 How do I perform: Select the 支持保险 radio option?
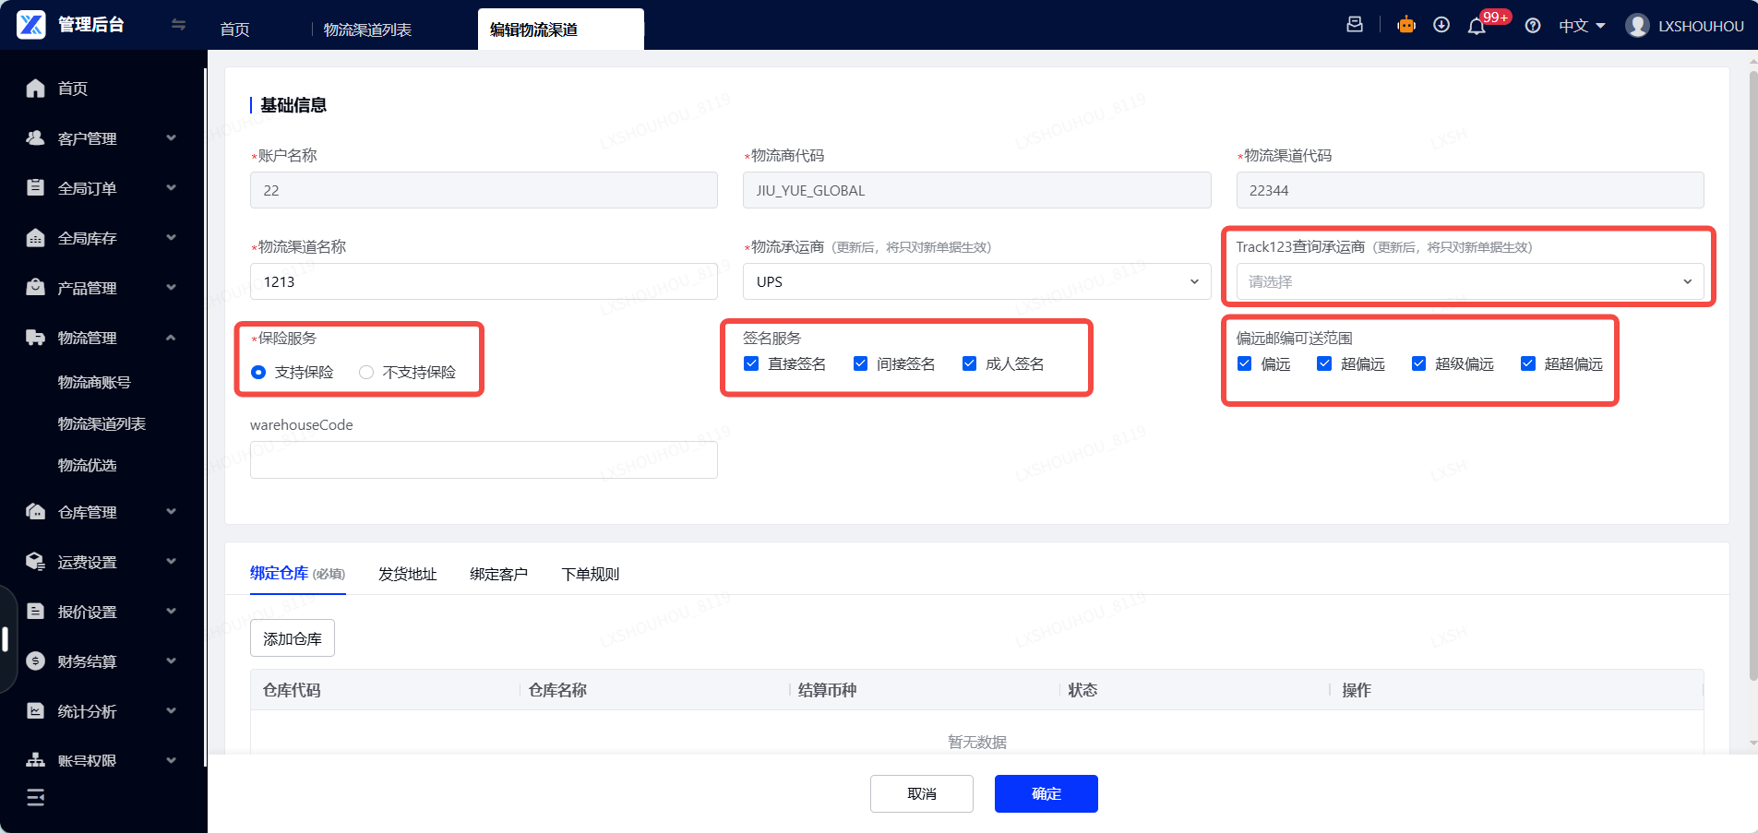[x=258, y=373]
